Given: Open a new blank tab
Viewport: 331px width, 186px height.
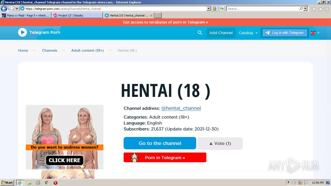Looking at the screenshot, I should [158, 16].
